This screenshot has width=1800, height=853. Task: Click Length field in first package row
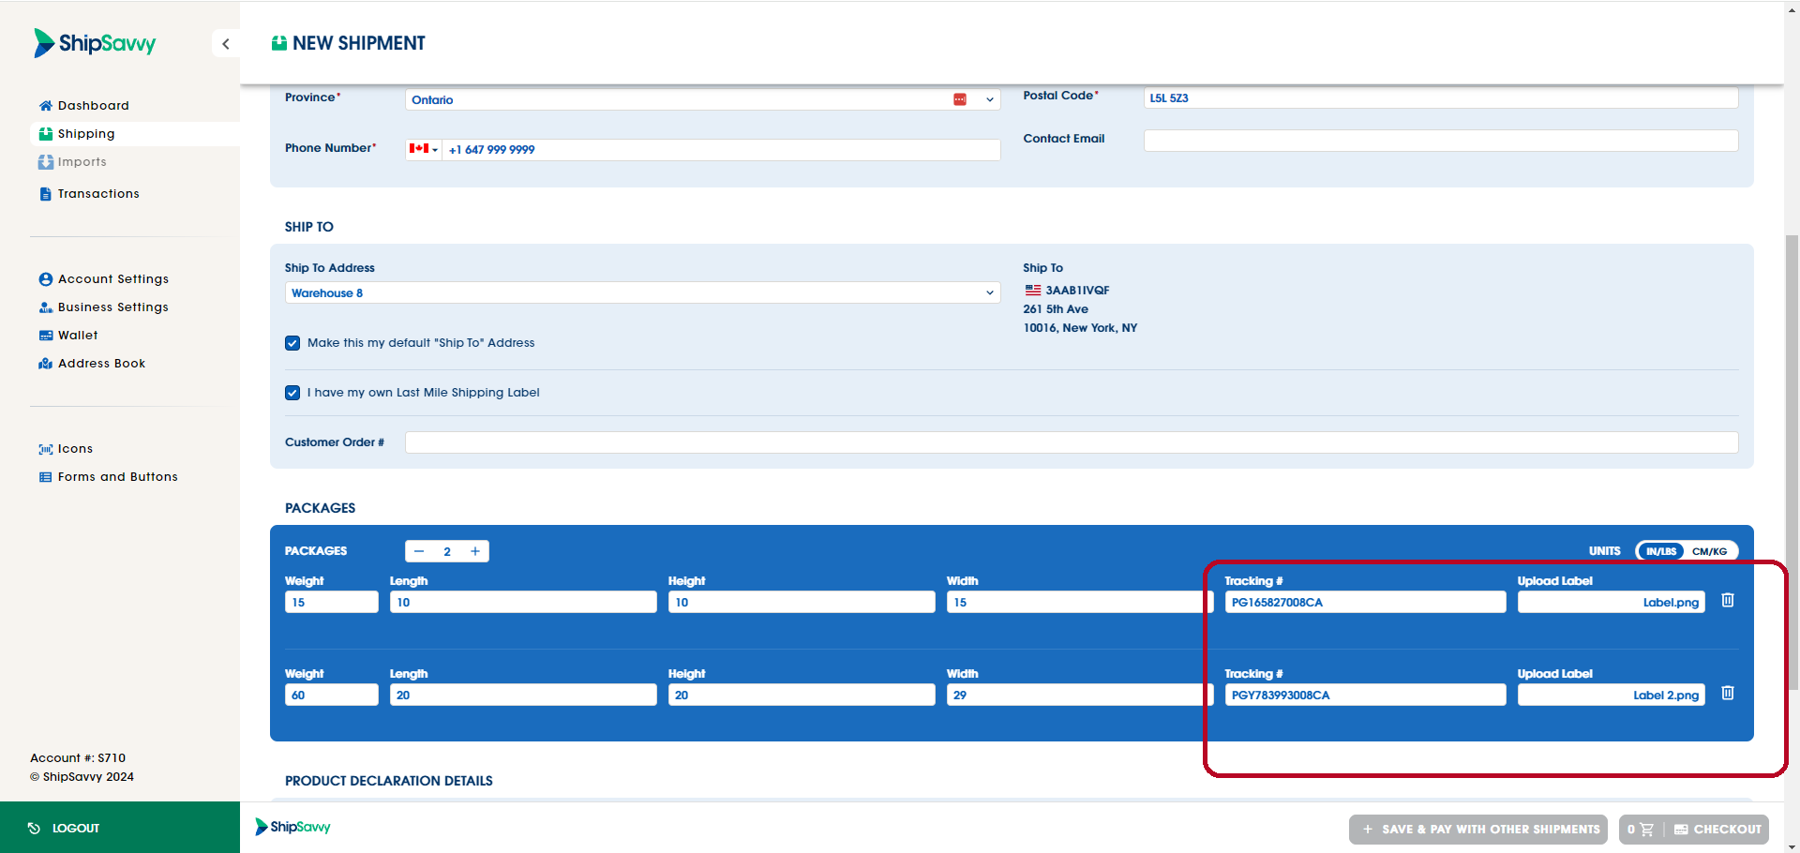[523, 602]
